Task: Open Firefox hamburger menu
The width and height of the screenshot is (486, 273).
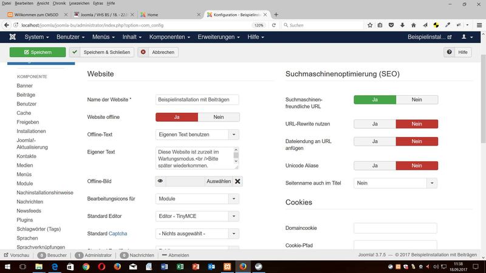Action: [x=479, y=25]
